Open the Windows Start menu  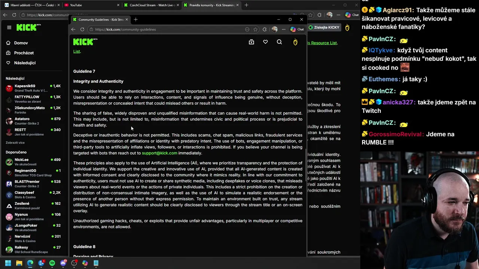(x=8, y=263)
